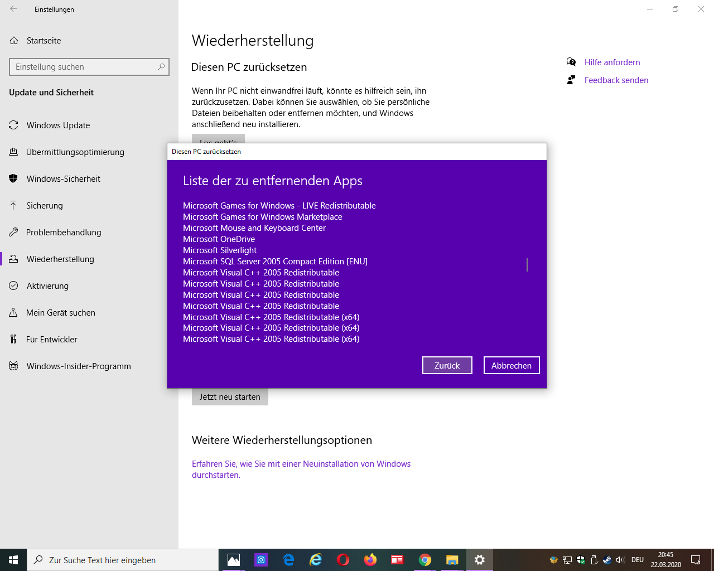The image size is (714, 571).
Task: Click the taskbar search text box
Action: click(x=123, y=560)
